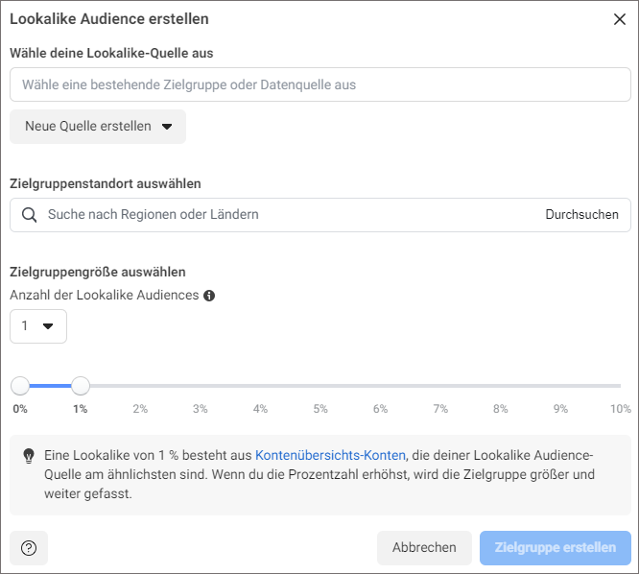Click the Suche nach Regionen oder Ländern field

[x=285, y=215]
